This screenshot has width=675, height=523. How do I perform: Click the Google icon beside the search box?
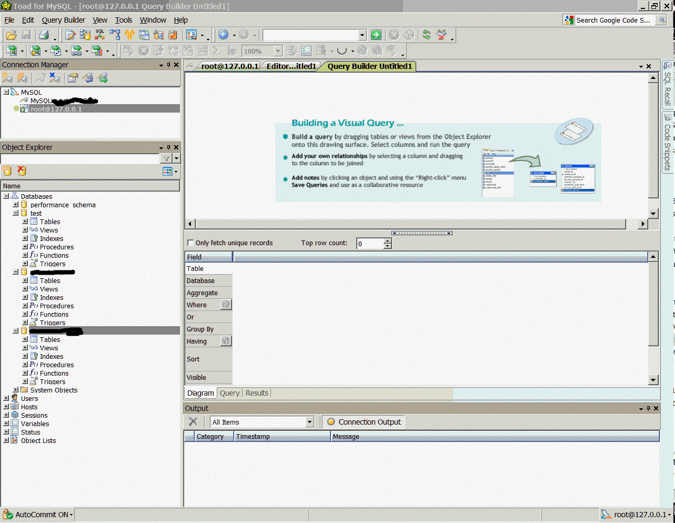point(569,20)
